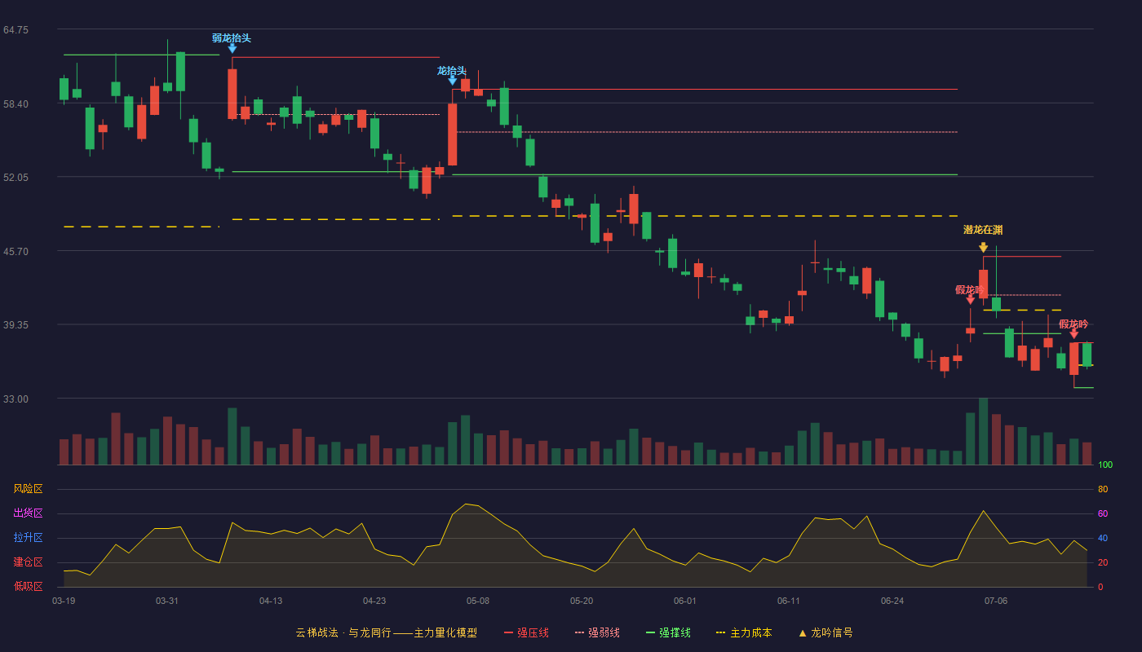Click the 弱龙抬头 signal arrow marker
Viewport: 1142px width, 652px height.
coord(232,48)
